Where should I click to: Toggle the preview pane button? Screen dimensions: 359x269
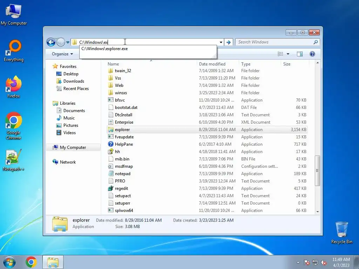coord(299,54)
